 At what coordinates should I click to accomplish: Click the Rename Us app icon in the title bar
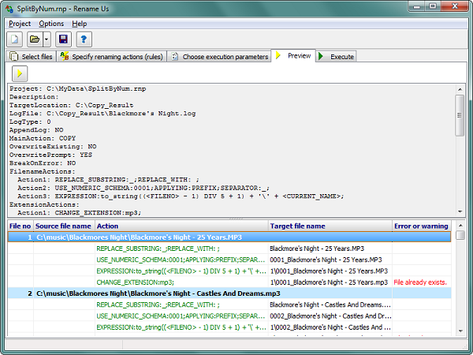tap(9, 9)
